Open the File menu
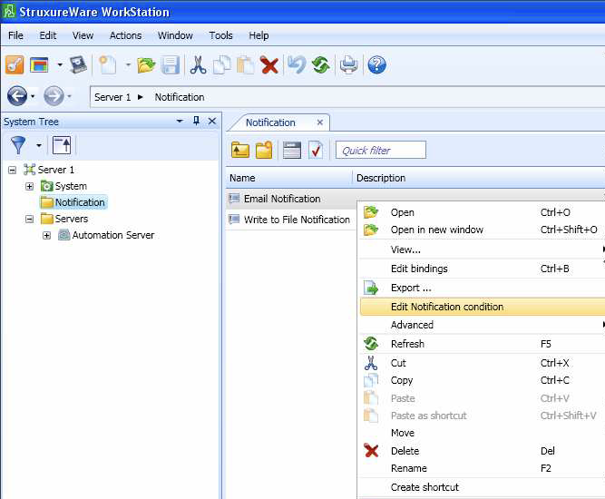The width and height of the screenshot is (605, 499). [15, 35]
